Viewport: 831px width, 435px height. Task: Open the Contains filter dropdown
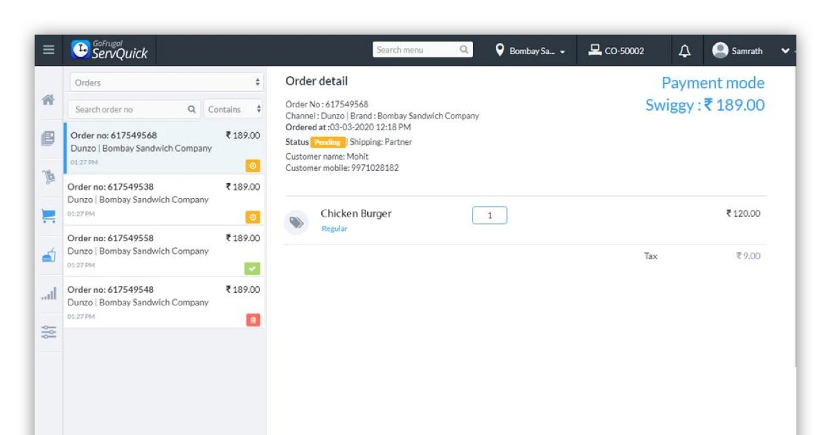click(233, 109)
